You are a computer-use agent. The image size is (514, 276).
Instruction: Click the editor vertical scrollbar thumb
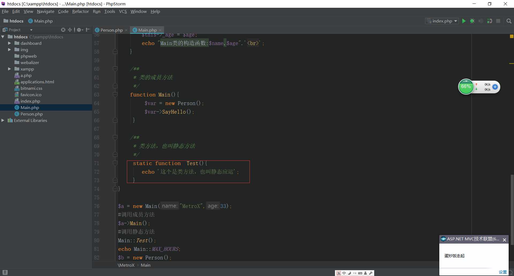click(x=512, y=210)
